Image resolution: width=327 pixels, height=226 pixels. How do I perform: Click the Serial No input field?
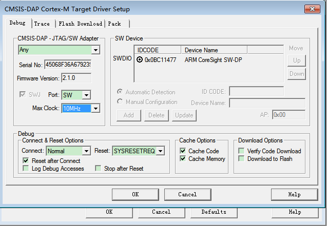click(x=68, y=65)
